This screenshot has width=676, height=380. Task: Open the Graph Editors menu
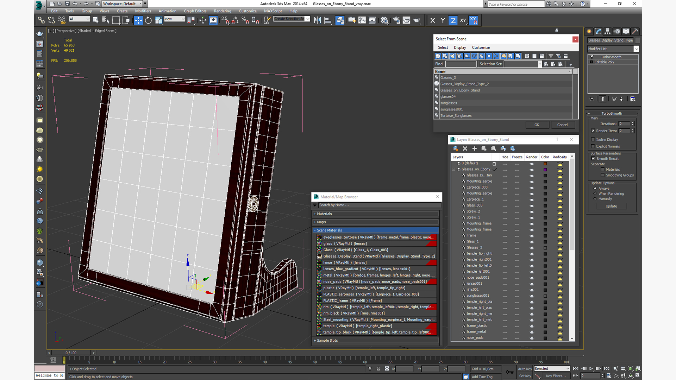tap(195, 11)
